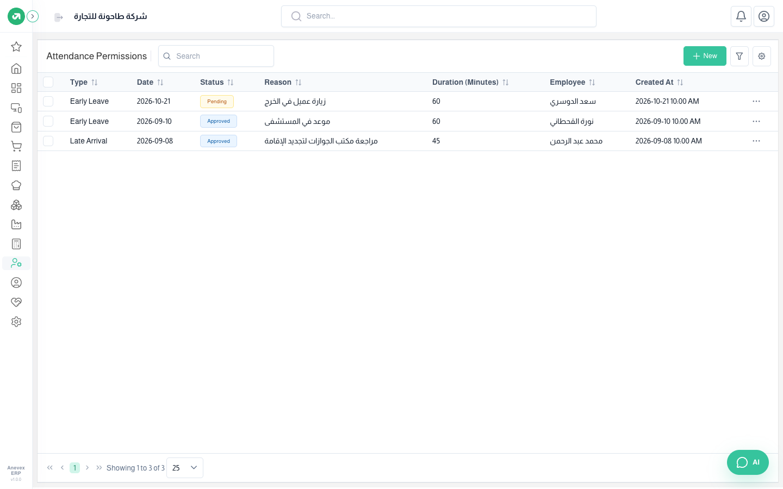
Task: Focus the Attendance Permissions search box
Action: pyautogui.click(x=216, y=56)
